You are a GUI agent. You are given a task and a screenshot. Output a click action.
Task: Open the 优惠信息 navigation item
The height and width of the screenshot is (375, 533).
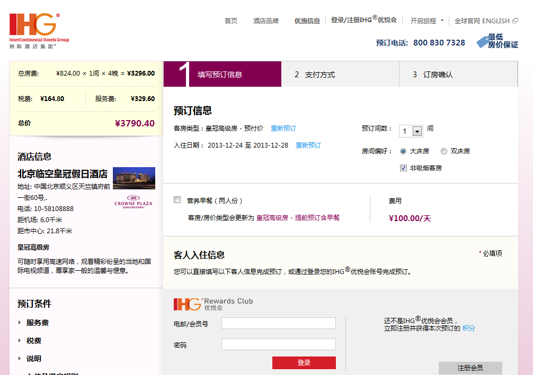[307, 21]
